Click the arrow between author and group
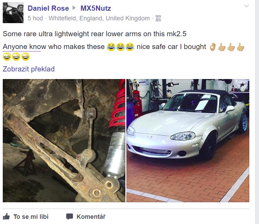The height and width of the screenshot is (224, 259). 74,8
